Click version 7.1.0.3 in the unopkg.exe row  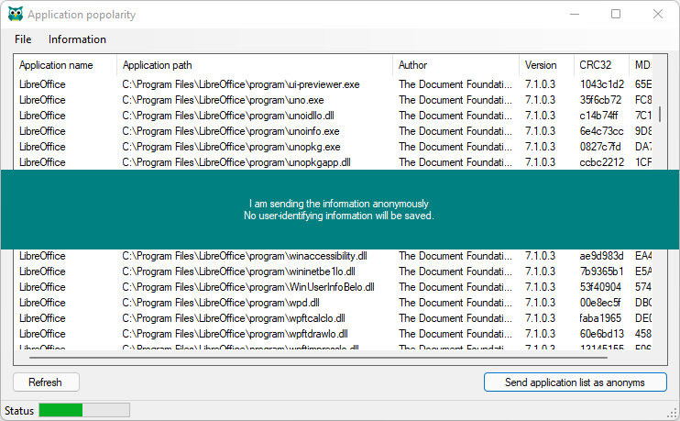tap(540, 147)
